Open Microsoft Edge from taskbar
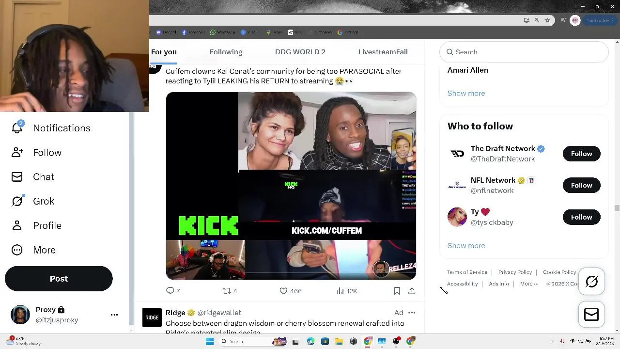This screenshot has width=620, height=349. click(310, 341)
